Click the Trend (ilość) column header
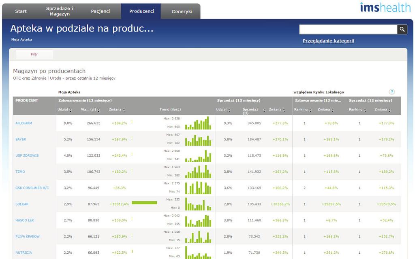415x259 pixels. 170,109
